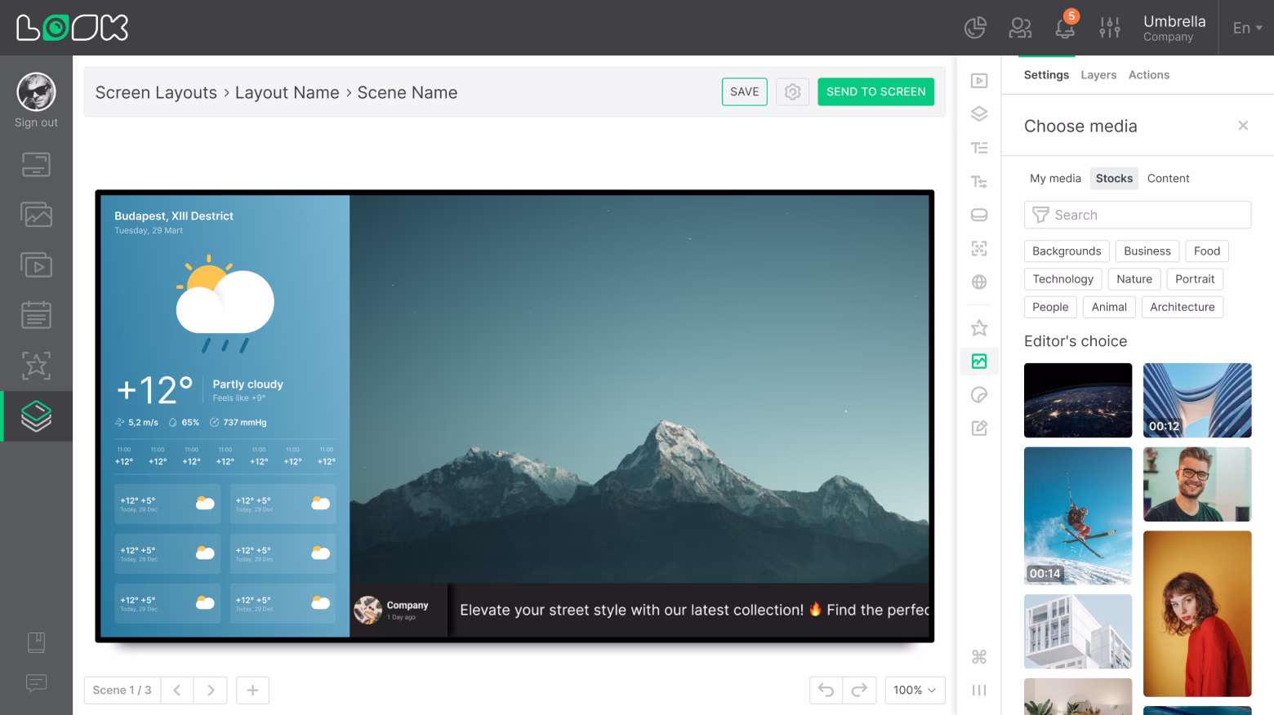Go to Layout Name breadcrumb
1274x715 pixels.
(287, 93)
